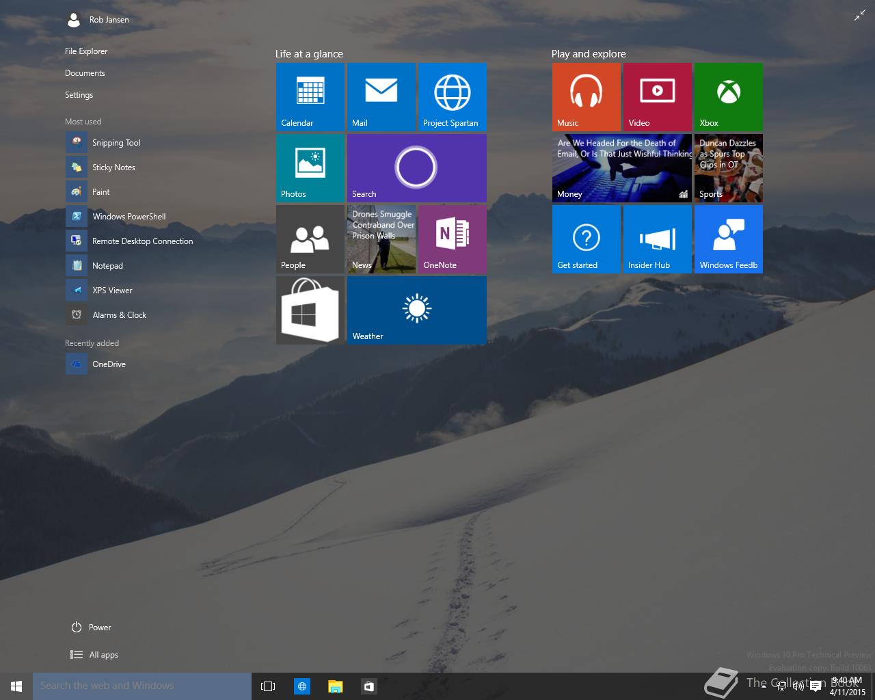This screenshot has height=700, width=875.
Task: Open File Explorer from the taskbar
Action: (335, 686)
